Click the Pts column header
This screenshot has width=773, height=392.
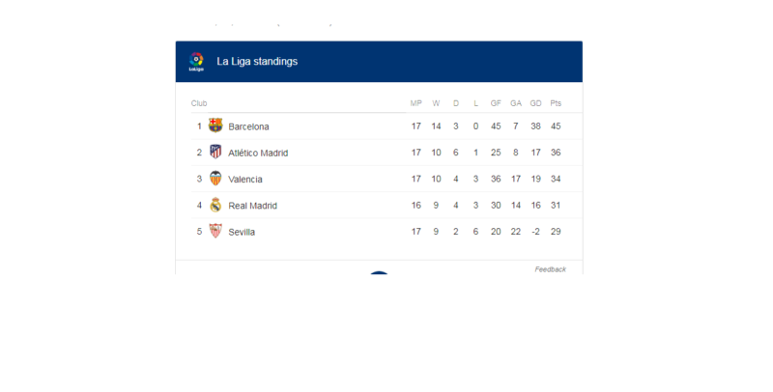pyautogui.click(x=556, y=103)
